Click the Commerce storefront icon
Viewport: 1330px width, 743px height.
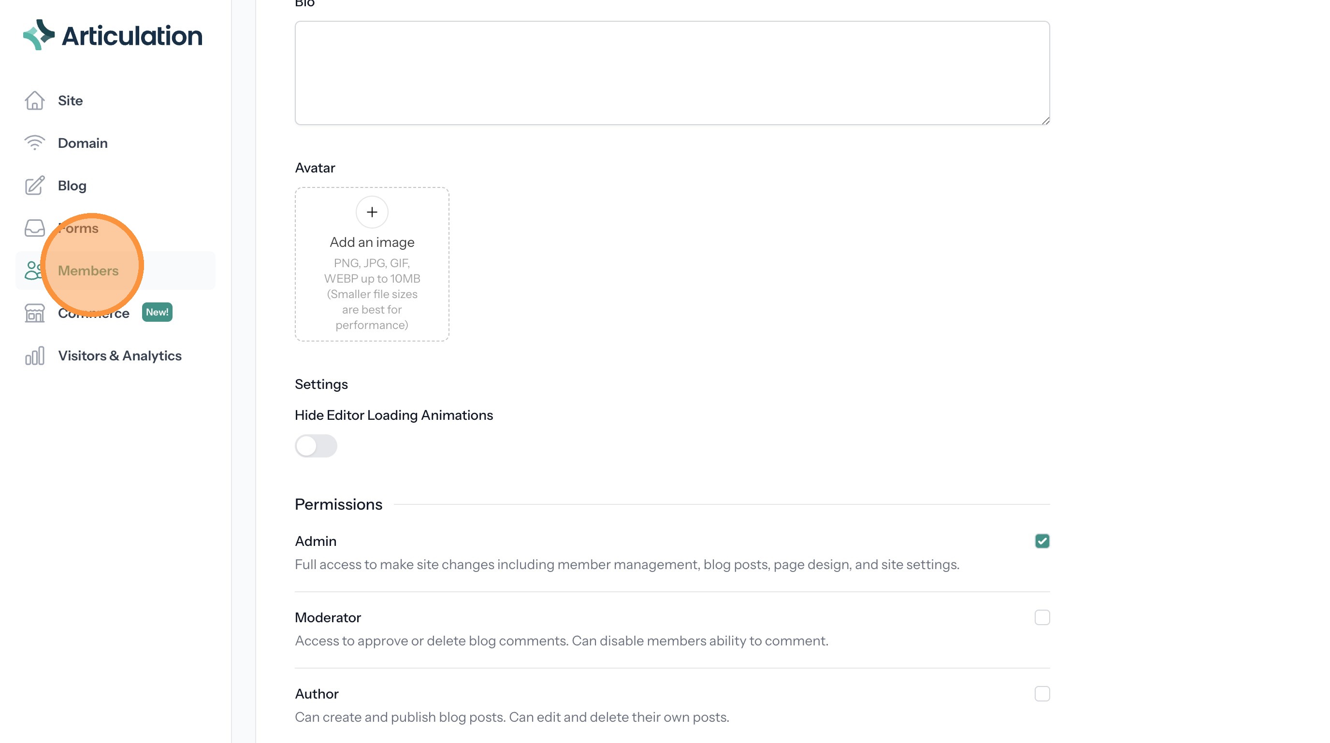tap(35, 313)
